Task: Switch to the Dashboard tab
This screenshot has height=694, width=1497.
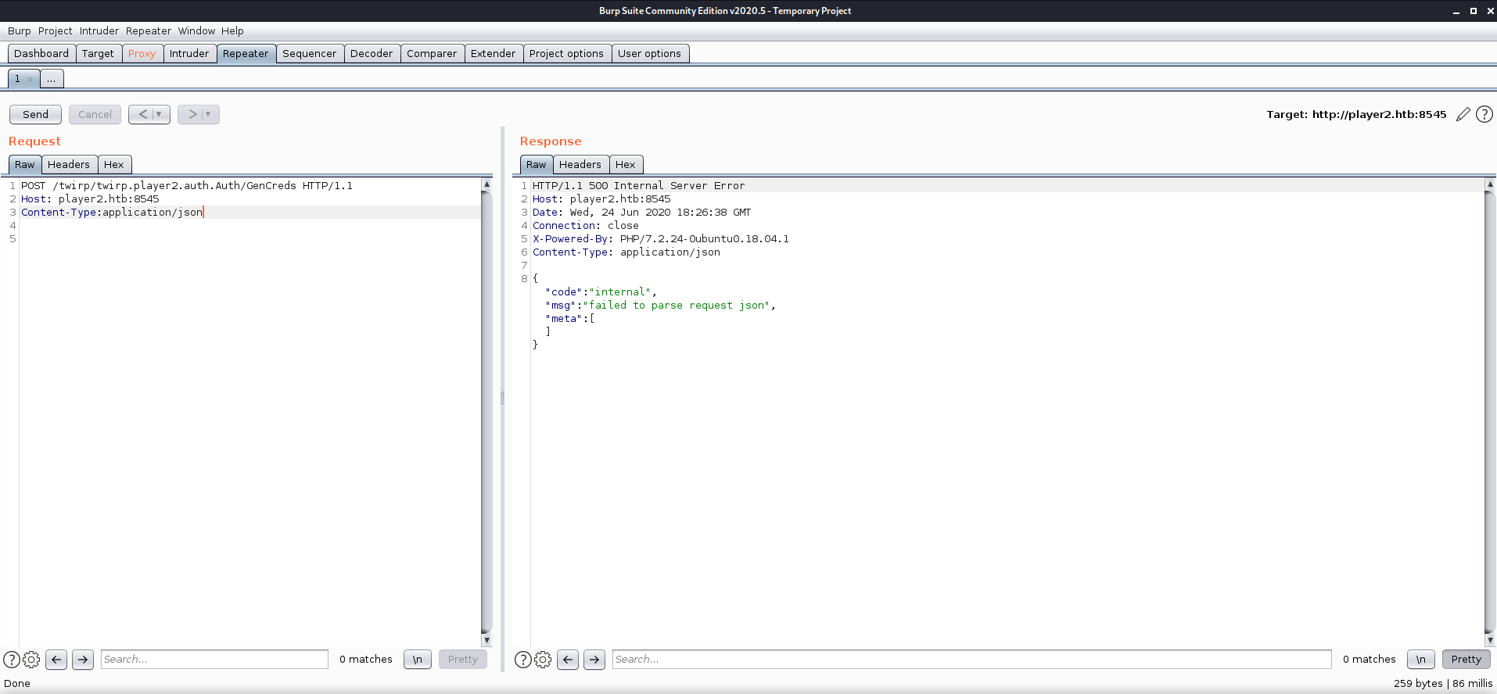Action: [41, 54]
